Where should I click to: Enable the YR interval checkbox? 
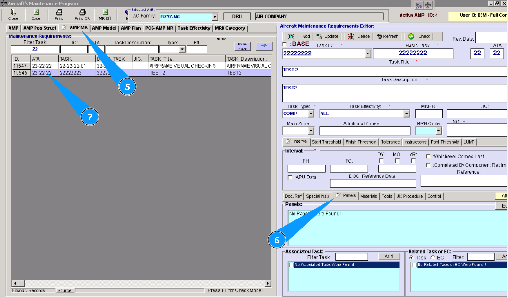point(413,161)
